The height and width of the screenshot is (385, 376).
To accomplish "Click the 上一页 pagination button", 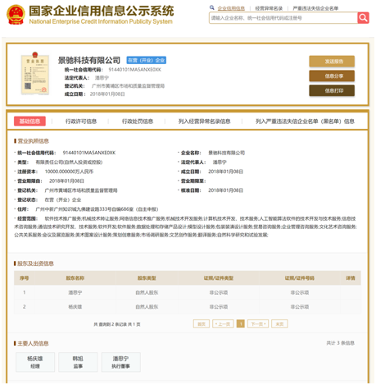I will pyautogui.click(x=223, y=324).
